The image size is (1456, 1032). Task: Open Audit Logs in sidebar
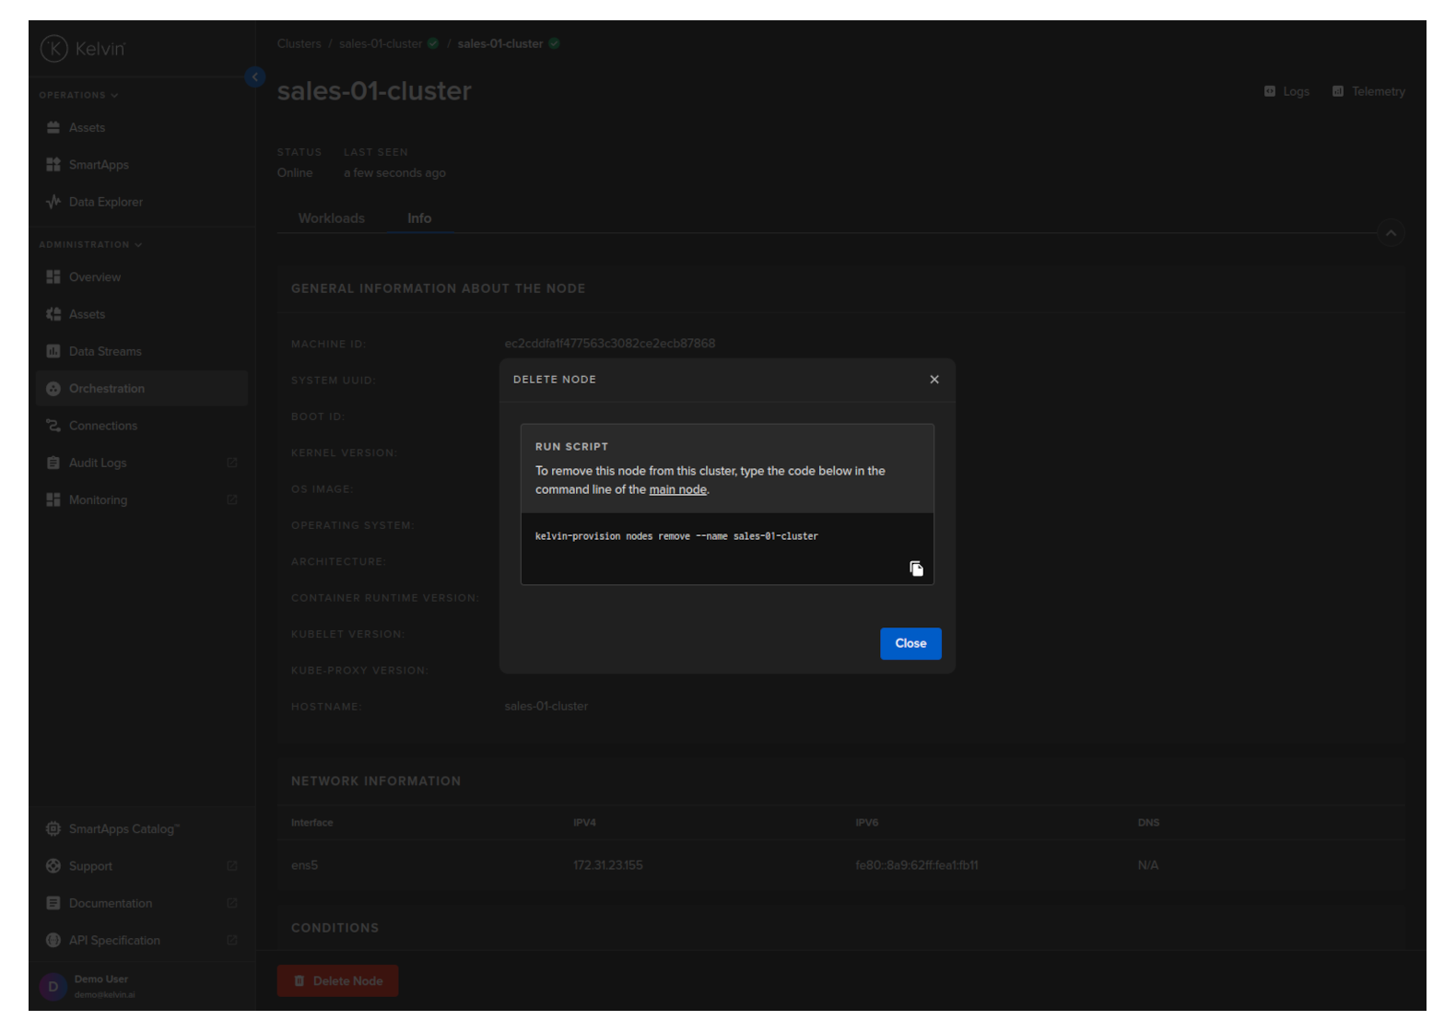pyautogui.click(x=98, y=463)
